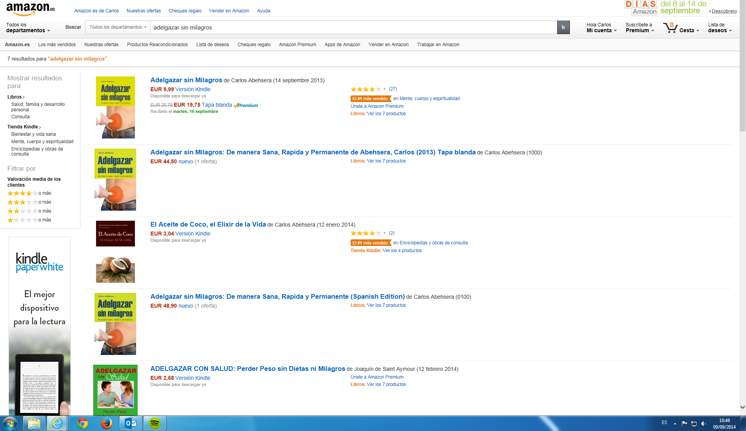Click (27) reviews count link
Screen dimensions: 746x431
click(393, 89)
